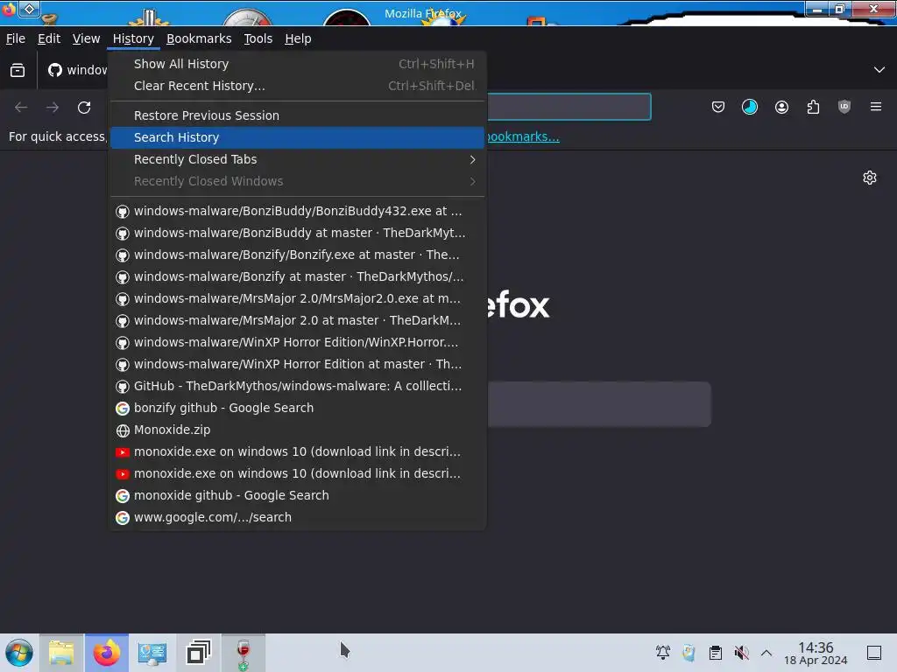Viewport: 897px width, 672px height.
Task: Click the Firefox taskbar icon
Action: (107, 653)
